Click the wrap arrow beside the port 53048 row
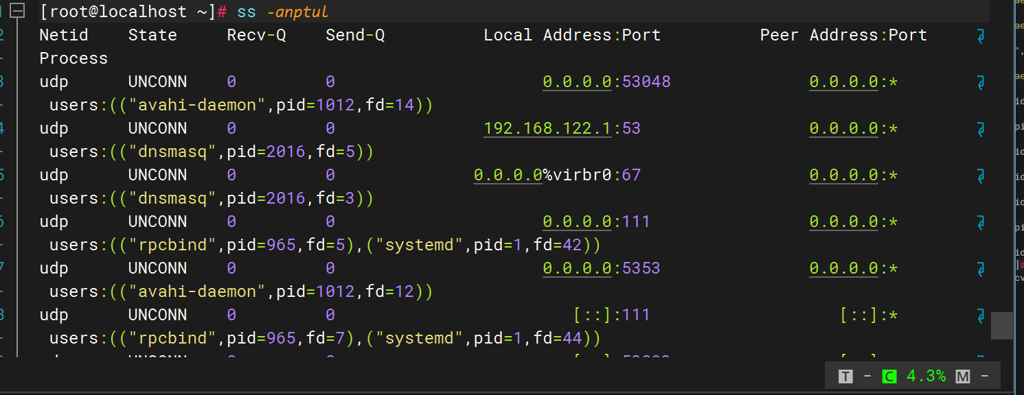The image size is (1024, 395). pyautogui.click(x=980, y=82)
